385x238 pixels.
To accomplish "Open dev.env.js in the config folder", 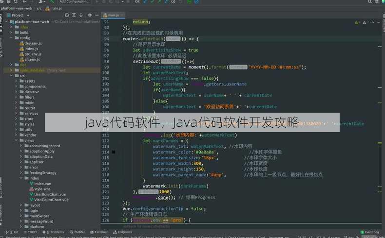I will [31, 43].
